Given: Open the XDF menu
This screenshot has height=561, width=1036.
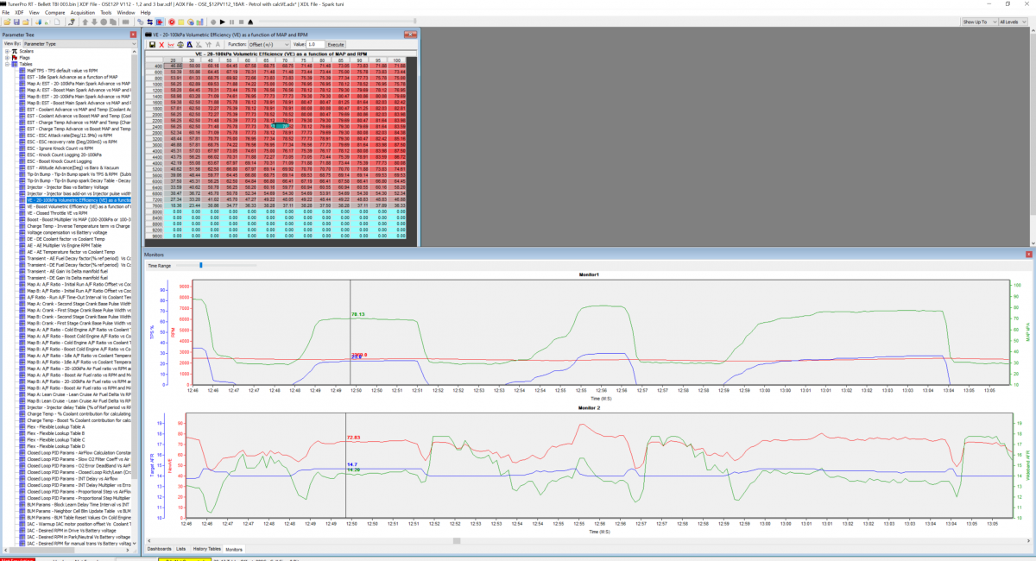Looking at the screenshot, I should [x=19, y=13].
